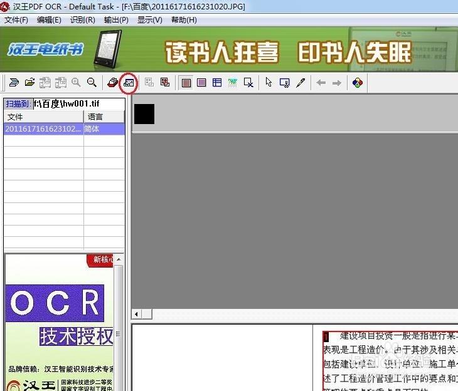458x391 pixels.
Task: Click the greyed-out TXT export icon
Action: (60, 83)
